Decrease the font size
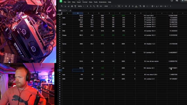 [x=116, y=6]
